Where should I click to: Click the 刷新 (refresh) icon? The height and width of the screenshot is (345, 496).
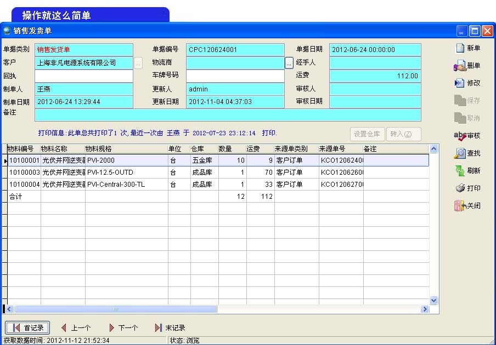(x=460, y=171)
